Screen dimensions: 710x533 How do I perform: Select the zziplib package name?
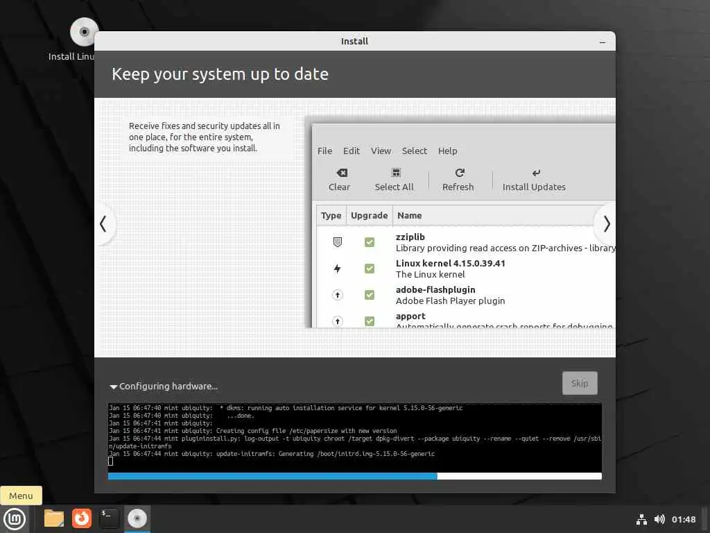pyautogui.click(x=410, y=237)
